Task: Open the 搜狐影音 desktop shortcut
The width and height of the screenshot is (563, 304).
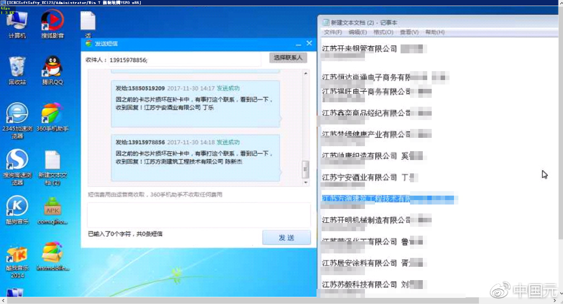Action: click(52, 24)
